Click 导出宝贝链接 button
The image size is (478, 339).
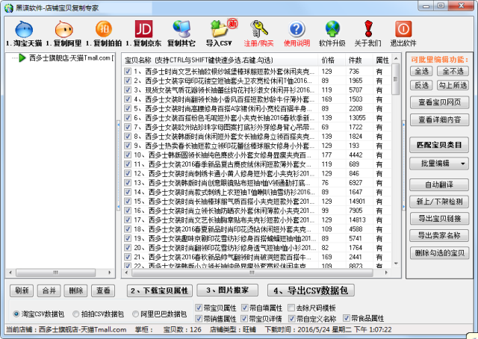(x=439, y=219)
